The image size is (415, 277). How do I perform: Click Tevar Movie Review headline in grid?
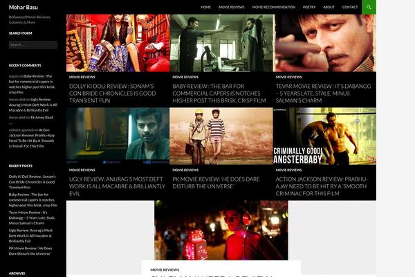pyautogui.click(x=323, y=93)
